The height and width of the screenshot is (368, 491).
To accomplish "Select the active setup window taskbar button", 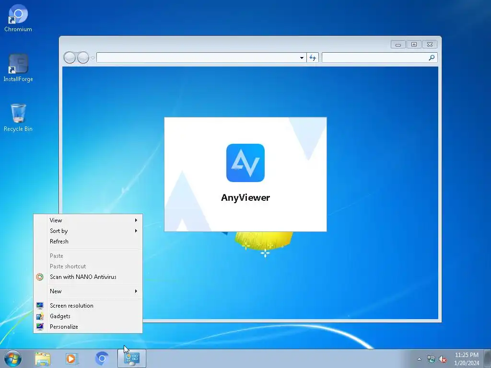I will [132, 358].
